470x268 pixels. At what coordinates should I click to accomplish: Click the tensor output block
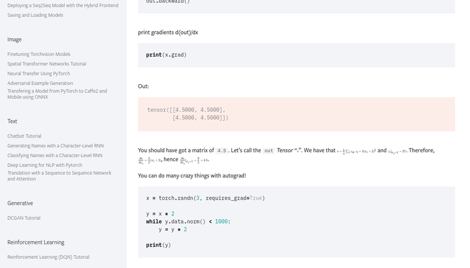296,114
